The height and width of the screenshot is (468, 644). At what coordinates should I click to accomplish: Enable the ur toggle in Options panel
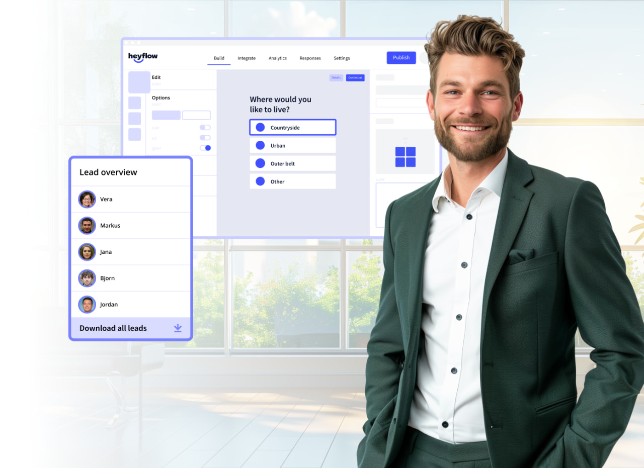coord(205,138)
